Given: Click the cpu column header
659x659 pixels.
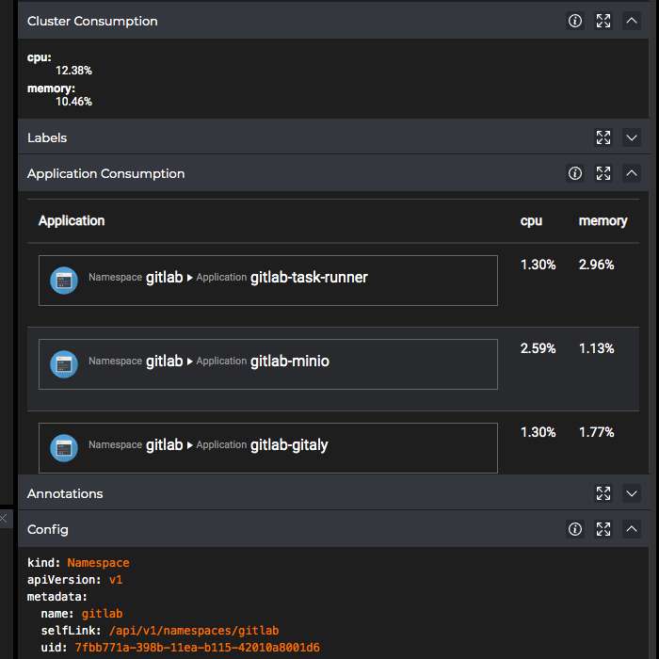Looking at the screenshot, I should [531, 220].
